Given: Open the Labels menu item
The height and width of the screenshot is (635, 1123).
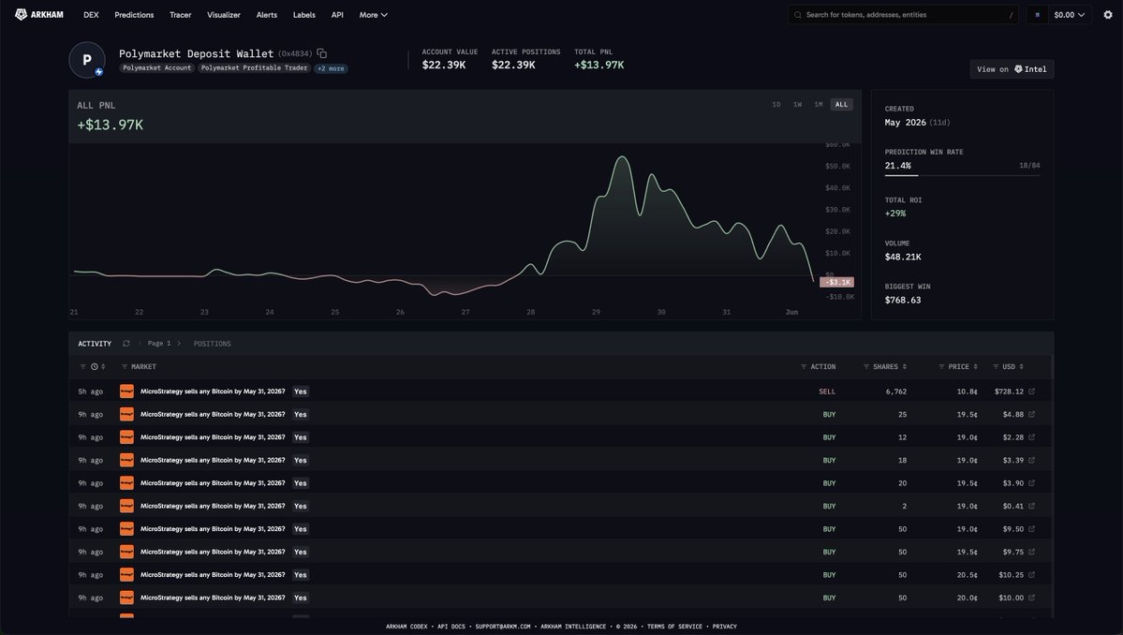Looking at the screenshot, I should pos(303,14).
